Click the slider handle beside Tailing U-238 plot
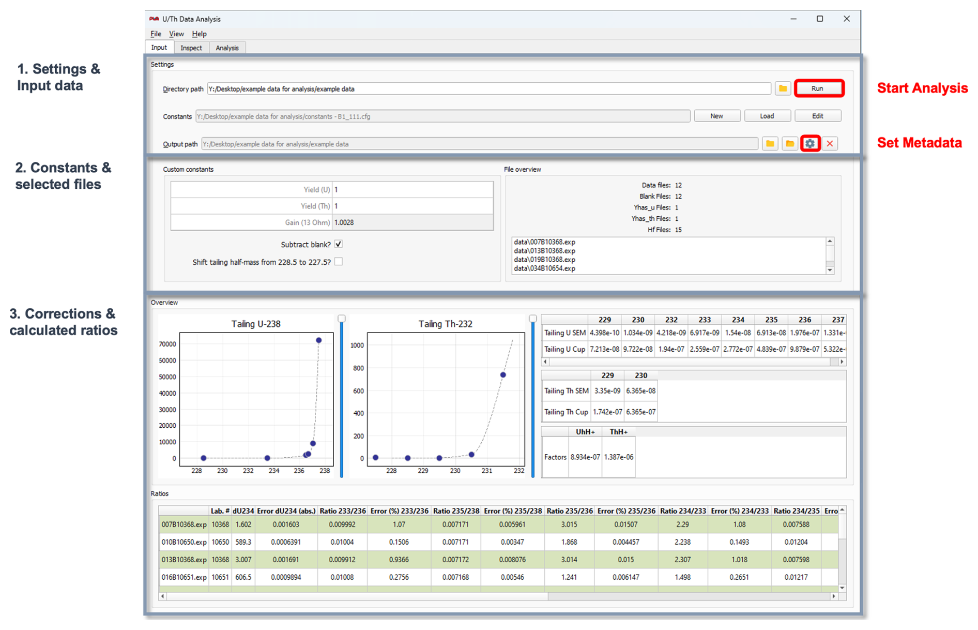The height and width of the screenshot is (630, 978). [342, 319]
